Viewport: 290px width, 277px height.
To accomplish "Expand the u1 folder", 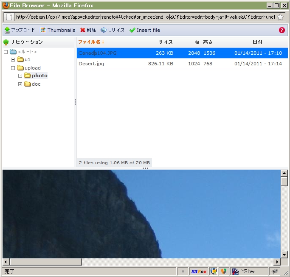I will pyautogui.click(x=13, y=60).
